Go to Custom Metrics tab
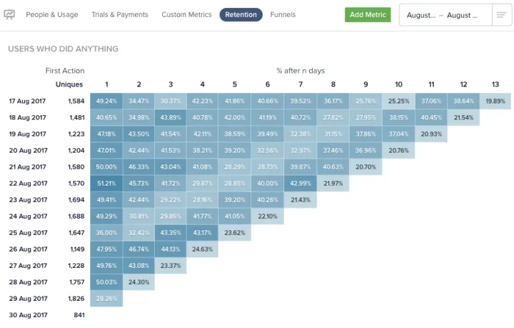 click(185, 14)
